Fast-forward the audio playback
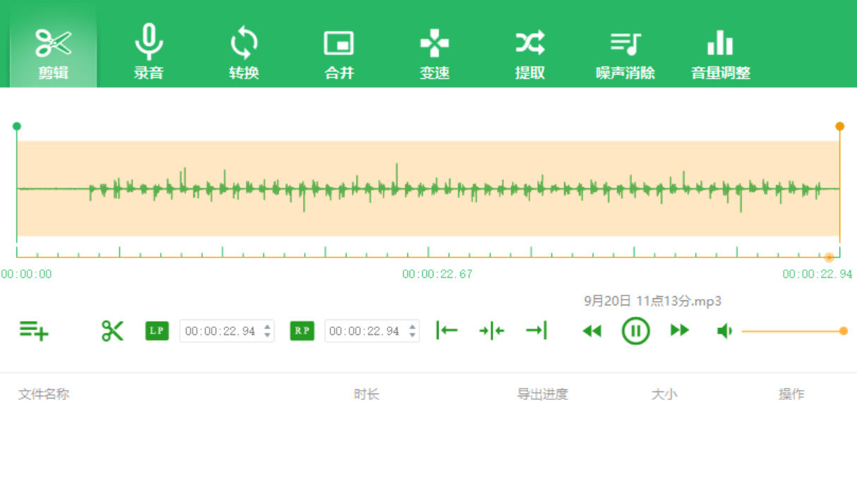This screenshot has height=493, width=857. pos(680,330)
